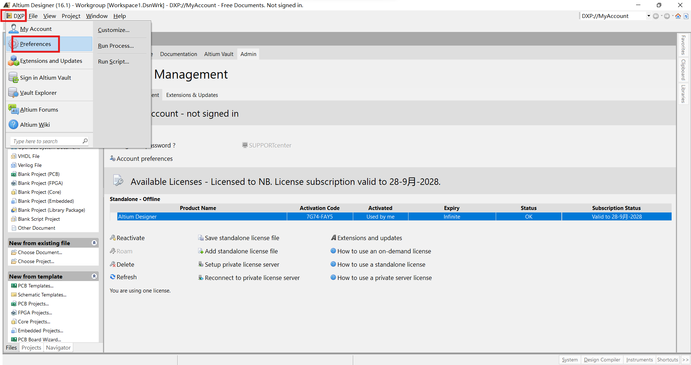Create a new Verilog File
The image size is (691, 365).
[27, 165]
